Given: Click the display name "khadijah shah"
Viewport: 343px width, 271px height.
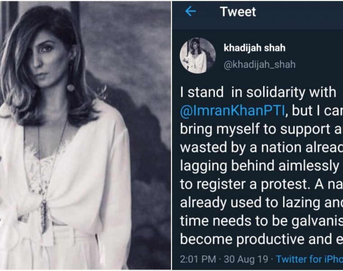Looking at the screenshot, I should click(x=254, y=48).
